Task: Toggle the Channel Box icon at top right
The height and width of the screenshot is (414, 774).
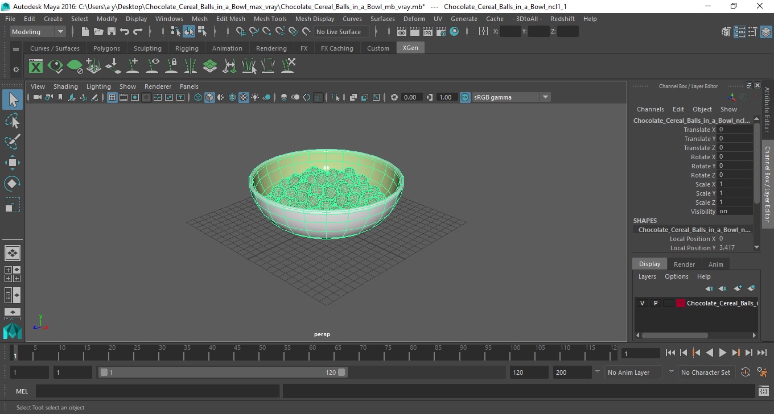Action: 765,32
